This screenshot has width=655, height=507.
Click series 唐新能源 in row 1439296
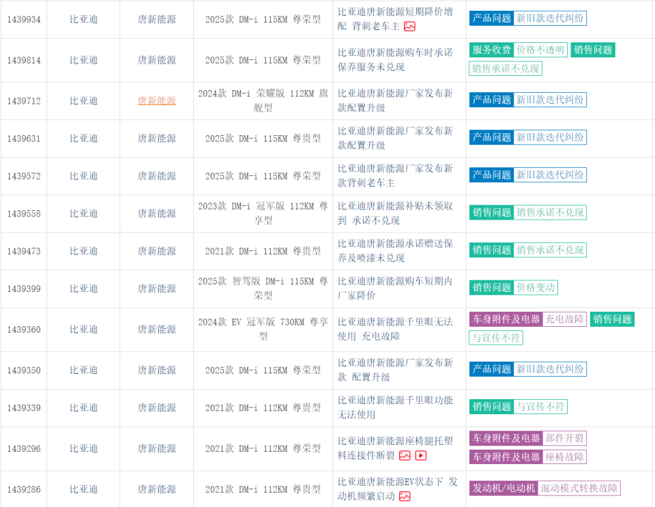tap(157, 449)
